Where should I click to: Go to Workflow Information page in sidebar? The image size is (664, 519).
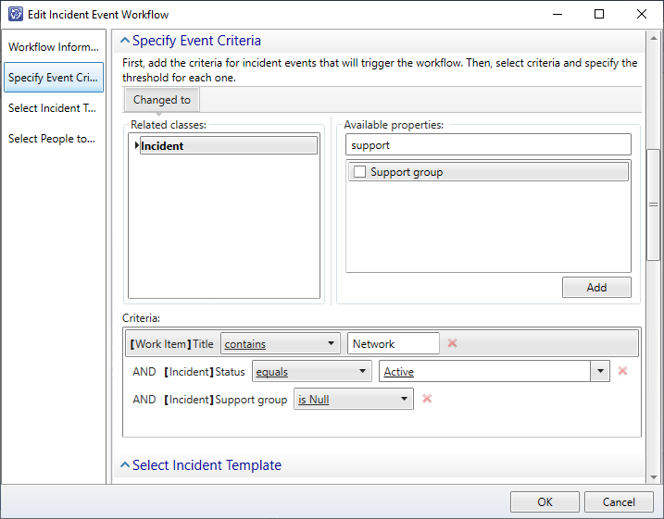click(x=53, y=47)
